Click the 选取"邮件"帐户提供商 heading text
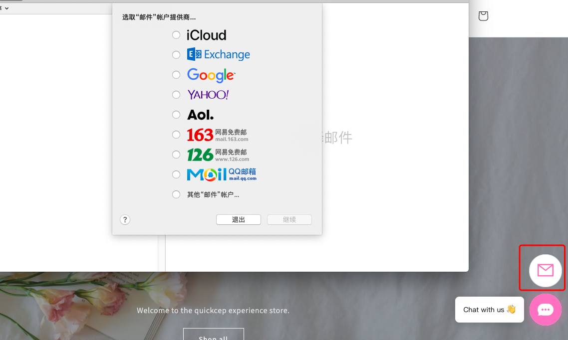This screenshot has height=340, width=568. (x=159, y=17)
